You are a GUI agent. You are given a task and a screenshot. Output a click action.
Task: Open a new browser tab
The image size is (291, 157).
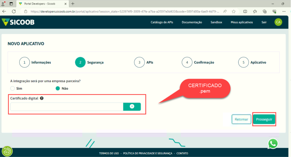click(x=73, y=4)
